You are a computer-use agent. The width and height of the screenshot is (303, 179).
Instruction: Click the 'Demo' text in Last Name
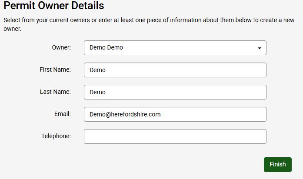pos(97,92)
